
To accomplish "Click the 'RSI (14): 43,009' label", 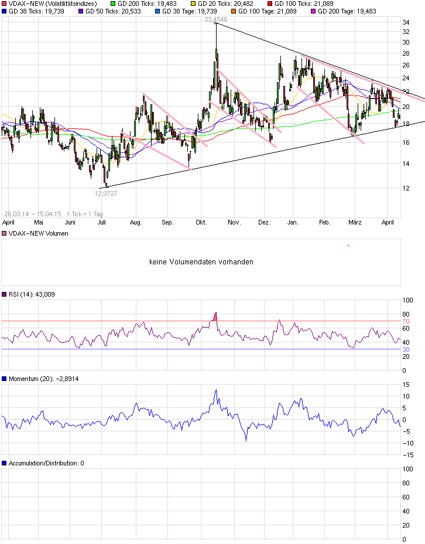I will point(32,294).
